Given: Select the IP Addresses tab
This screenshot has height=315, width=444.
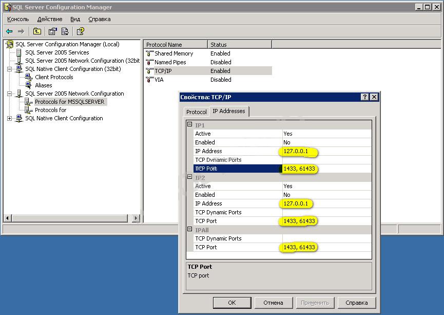Looking at the screenshot, I should [229, 111].
